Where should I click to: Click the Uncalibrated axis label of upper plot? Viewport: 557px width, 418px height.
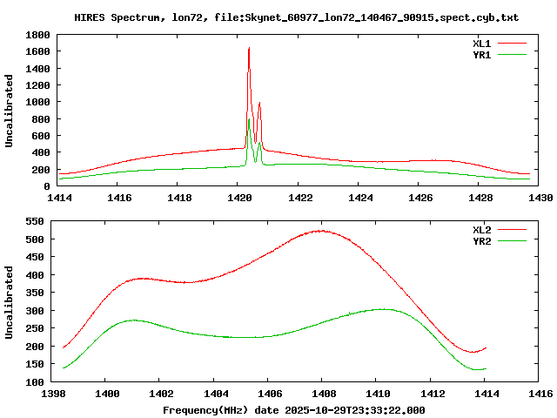[9, 111]
